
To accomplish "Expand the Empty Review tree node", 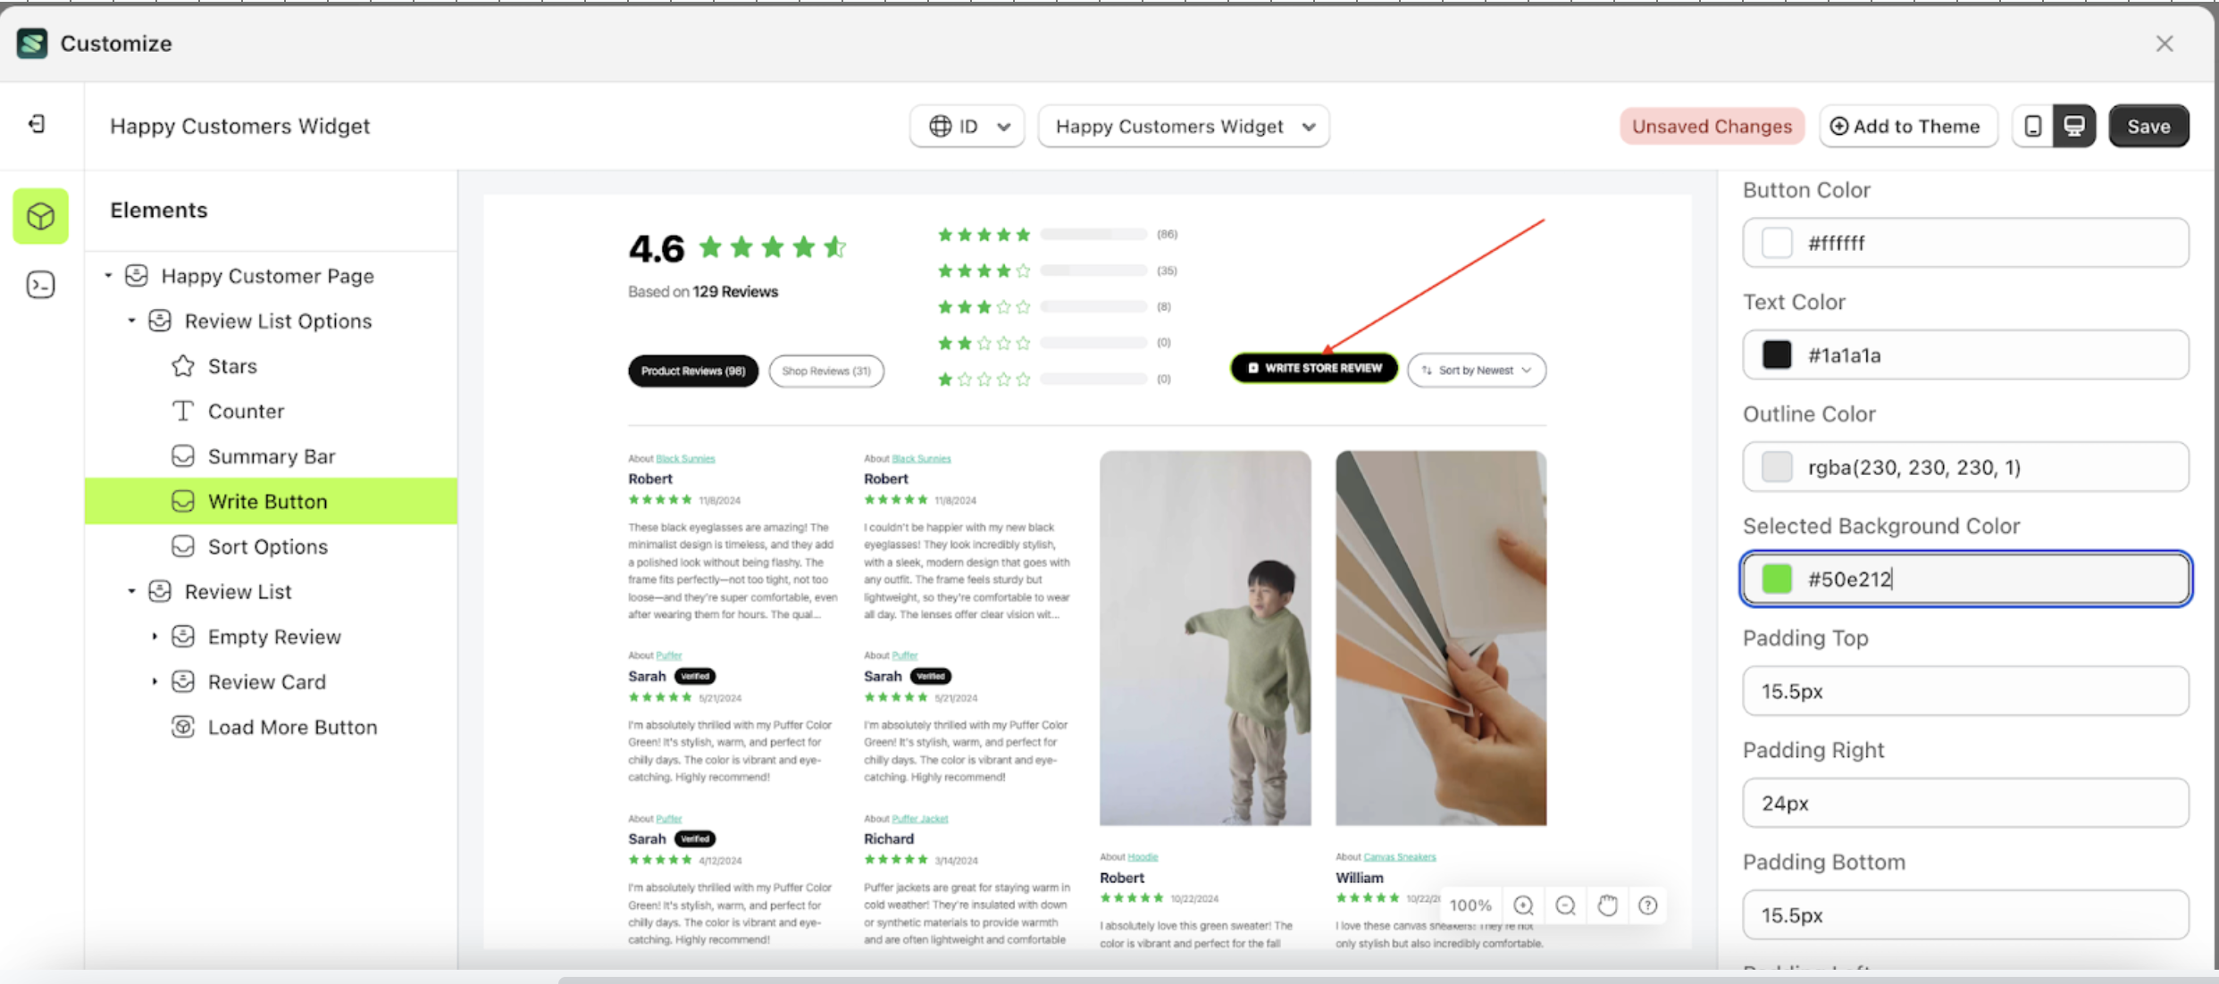I will pos(155,637).
